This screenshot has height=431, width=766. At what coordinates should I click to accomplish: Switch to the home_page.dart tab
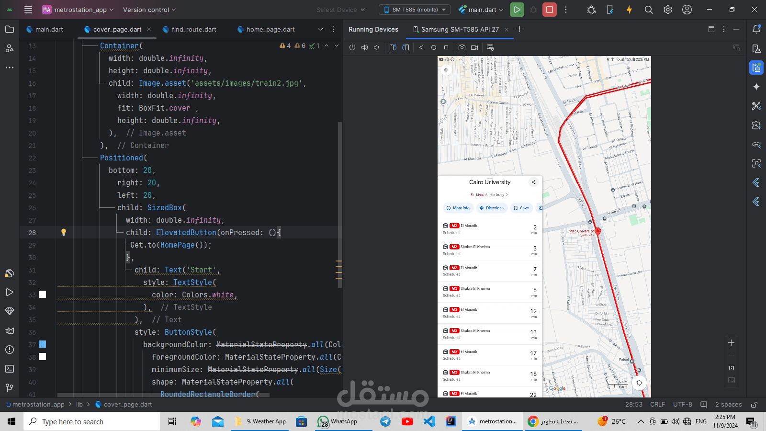(266, 29)
